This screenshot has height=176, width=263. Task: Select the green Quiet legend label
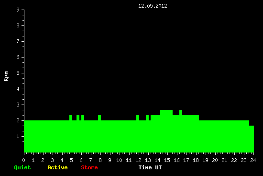(x=22, y=167)
